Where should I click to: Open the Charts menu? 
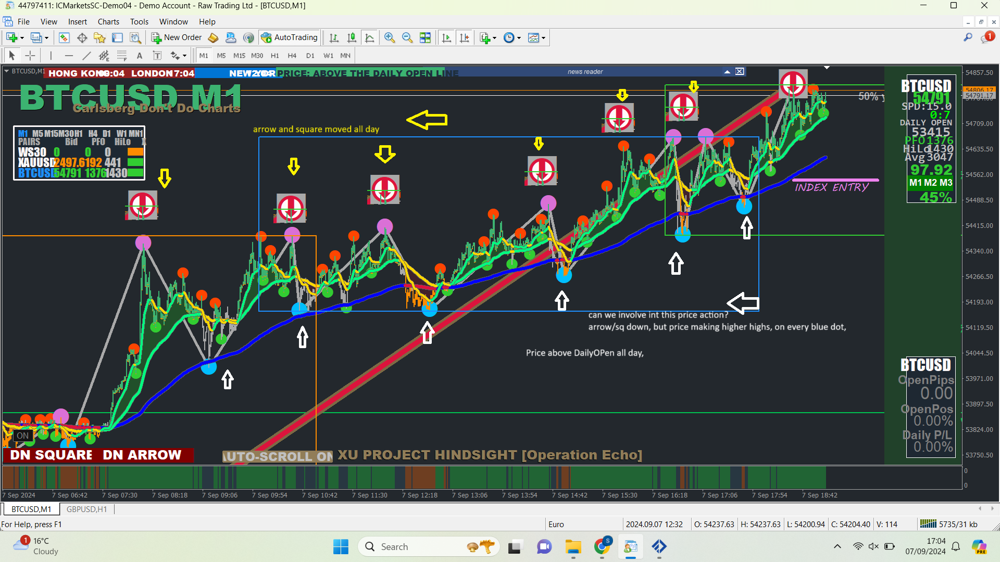[108, 22]
